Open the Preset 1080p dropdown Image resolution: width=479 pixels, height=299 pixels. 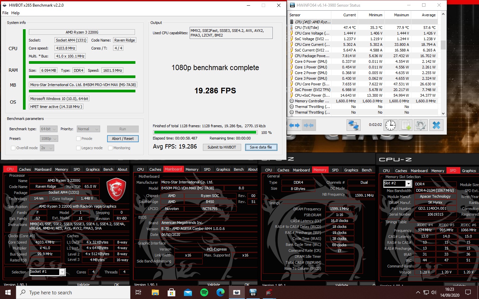pyautogui.click(x=49, y=139)
